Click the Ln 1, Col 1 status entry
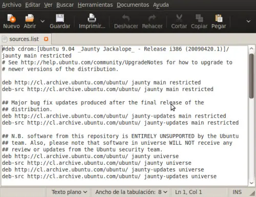Viewport: 256px width, 197px height. click(188, 192)
